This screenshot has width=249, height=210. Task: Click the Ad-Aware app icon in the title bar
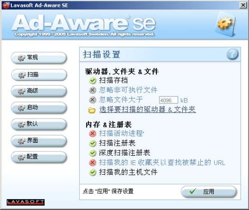(6, 5)
